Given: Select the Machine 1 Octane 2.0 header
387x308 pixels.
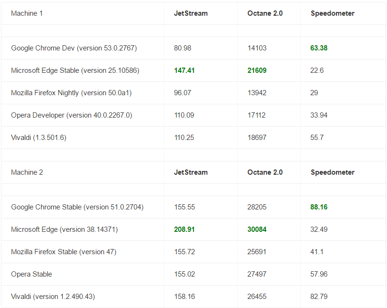Looking at the screenshot, I should [265, 13].
